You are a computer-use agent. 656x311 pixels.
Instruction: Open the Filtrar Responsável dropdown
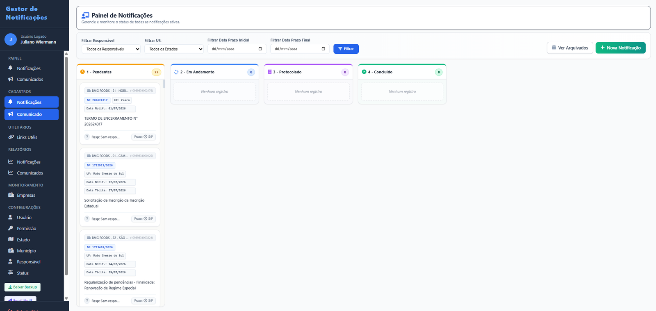[x=111, y=49]
